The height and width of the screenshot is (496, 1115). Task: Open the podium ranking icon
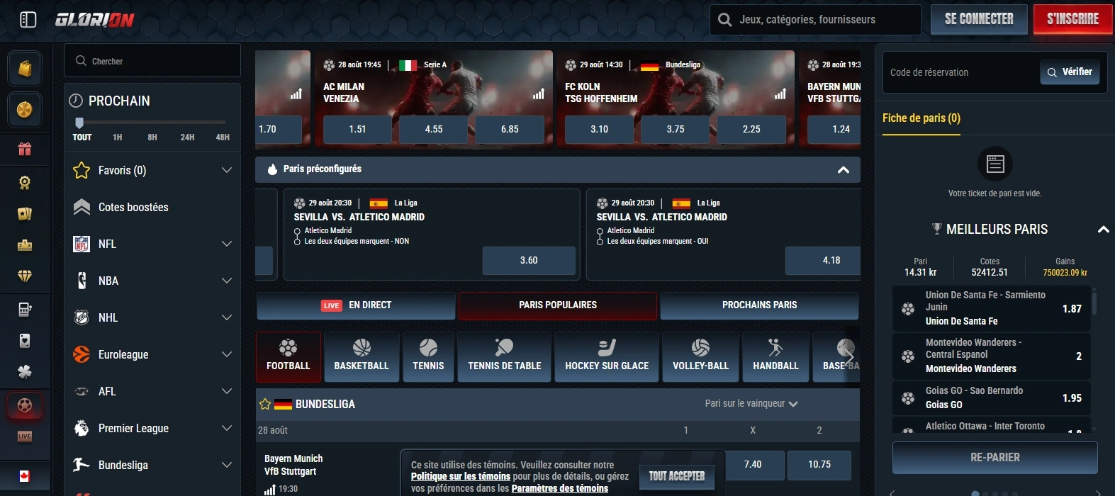tap(25, 244)
